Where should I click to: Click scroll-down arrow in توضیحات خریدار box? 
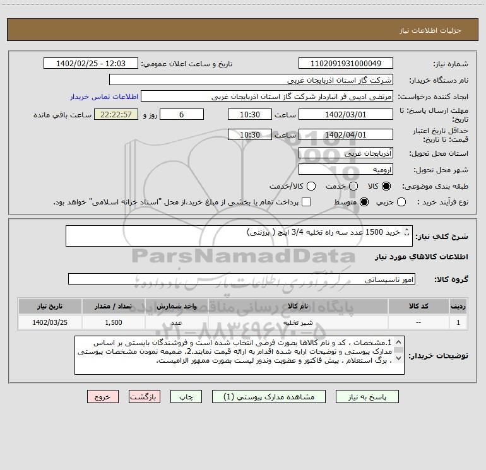click(398, 358)
